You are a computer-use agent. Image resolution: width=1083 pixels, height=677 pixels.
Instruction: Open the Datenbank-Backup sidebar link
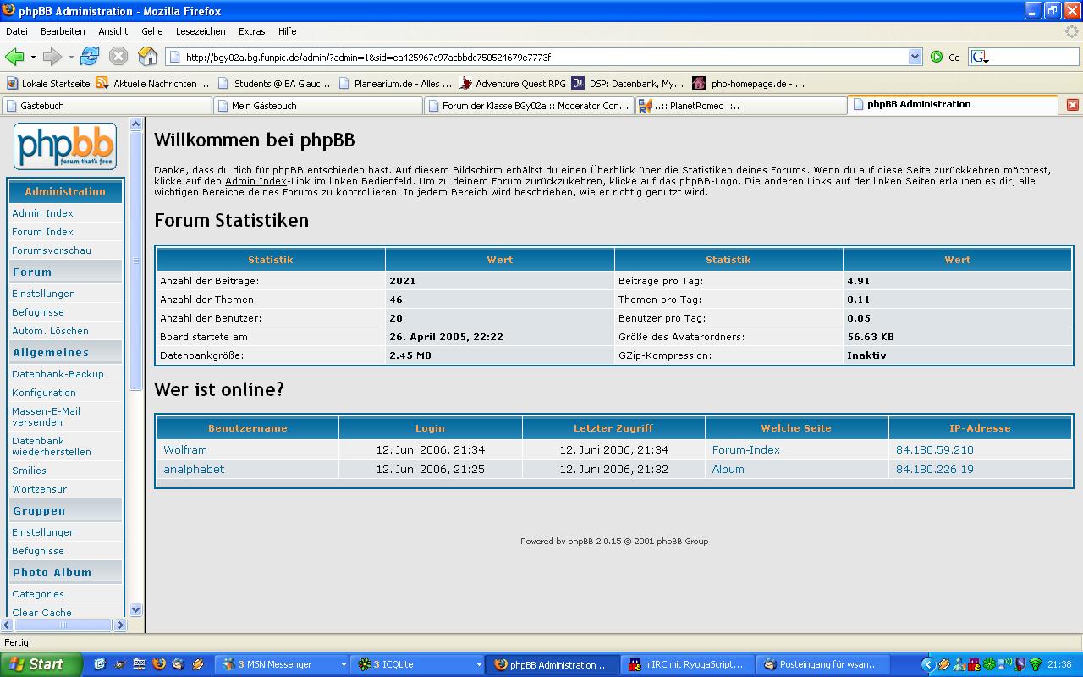click(x=58, y=374)
